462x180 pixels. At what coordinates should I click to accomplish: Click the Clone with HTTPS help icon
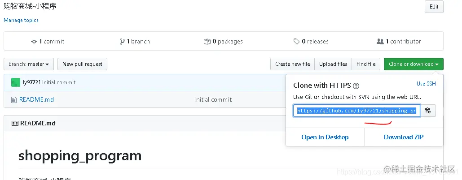pos(356,86)
